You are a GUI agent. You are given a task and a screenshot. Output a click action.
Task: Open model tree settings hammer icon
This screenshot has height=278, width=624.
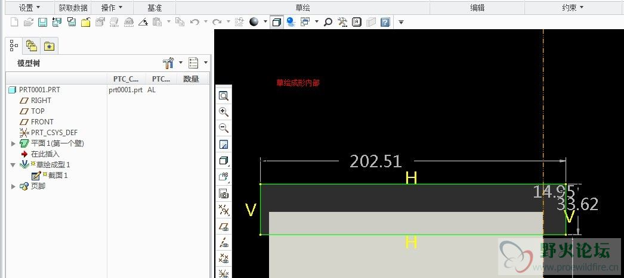[169, 63]
